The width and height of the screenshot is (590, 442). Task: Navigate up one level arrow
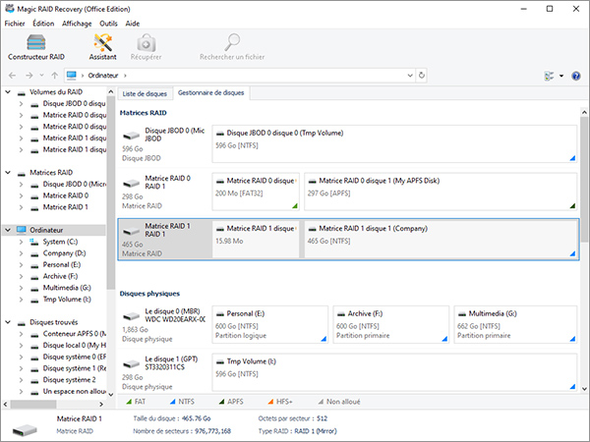click(54, 76)
